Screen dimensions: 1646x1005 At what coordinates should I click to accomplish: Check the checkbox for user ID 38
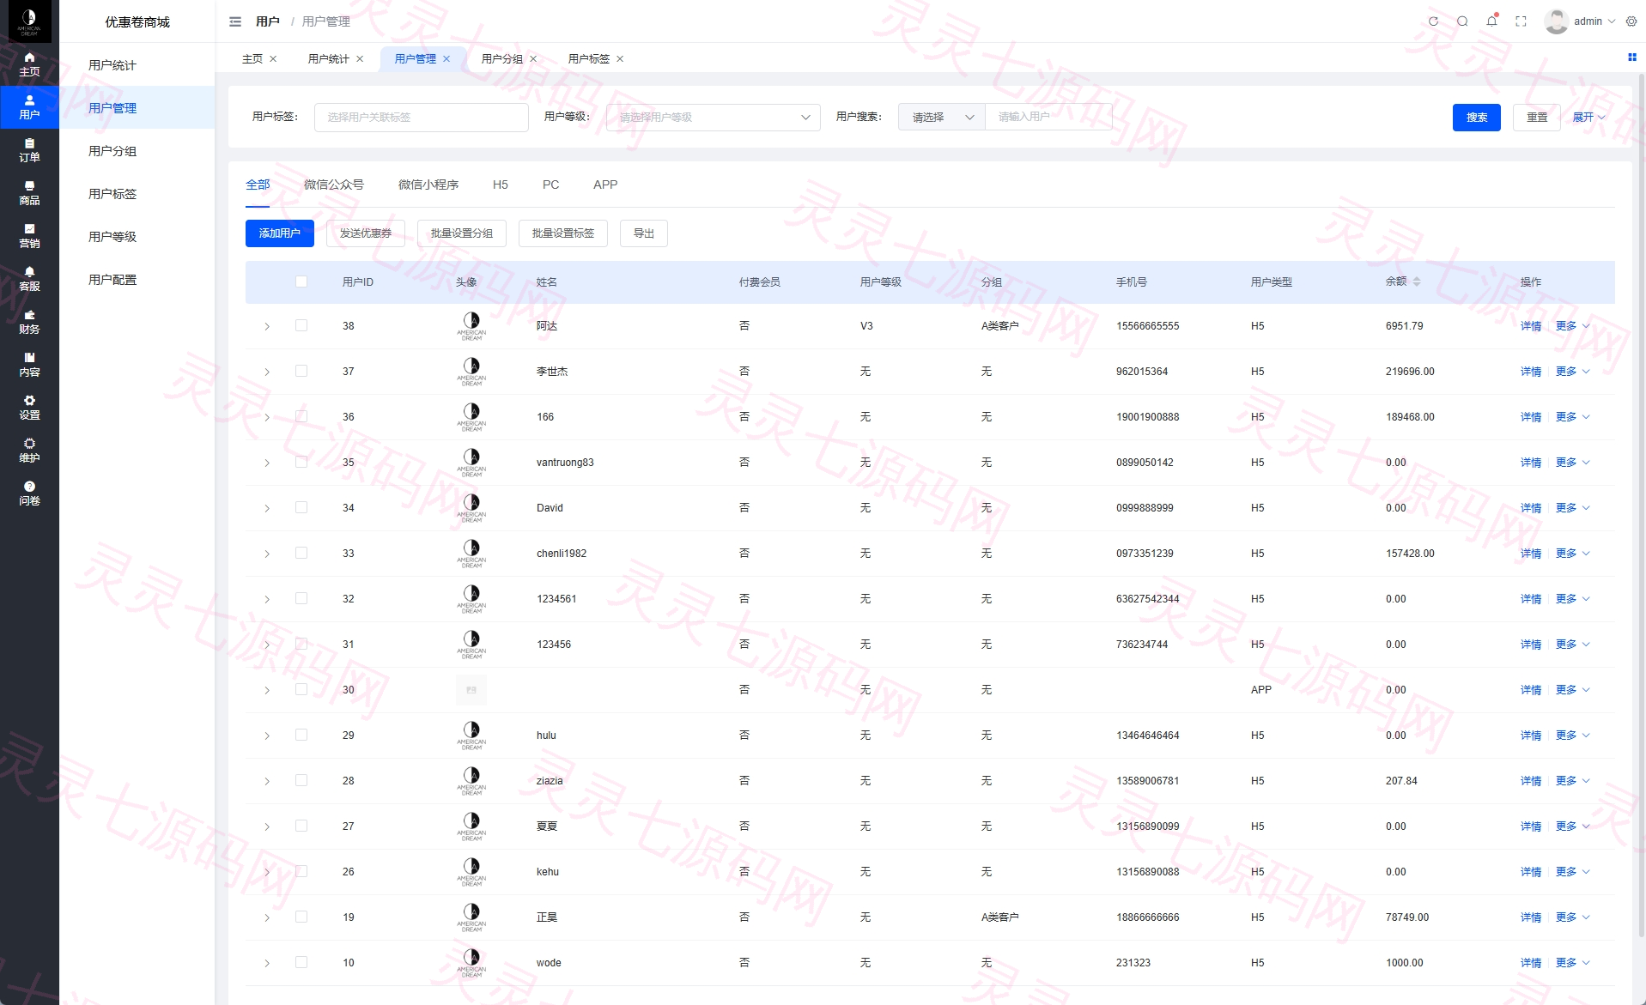click(301, 325)
